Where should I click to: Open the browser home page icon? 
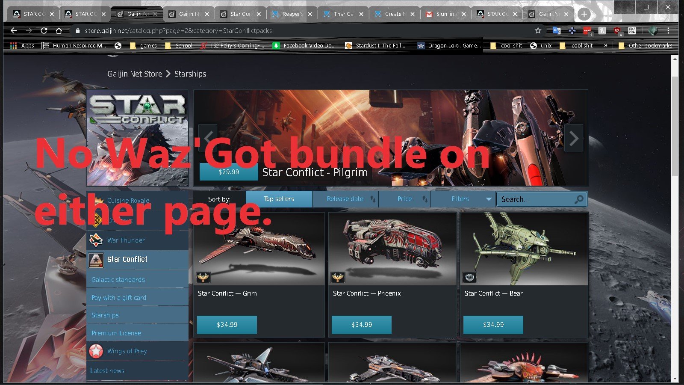59,30
